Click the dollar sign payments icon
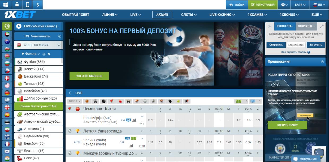The width and height of the screenshot is (329, 162). point(38,5)
